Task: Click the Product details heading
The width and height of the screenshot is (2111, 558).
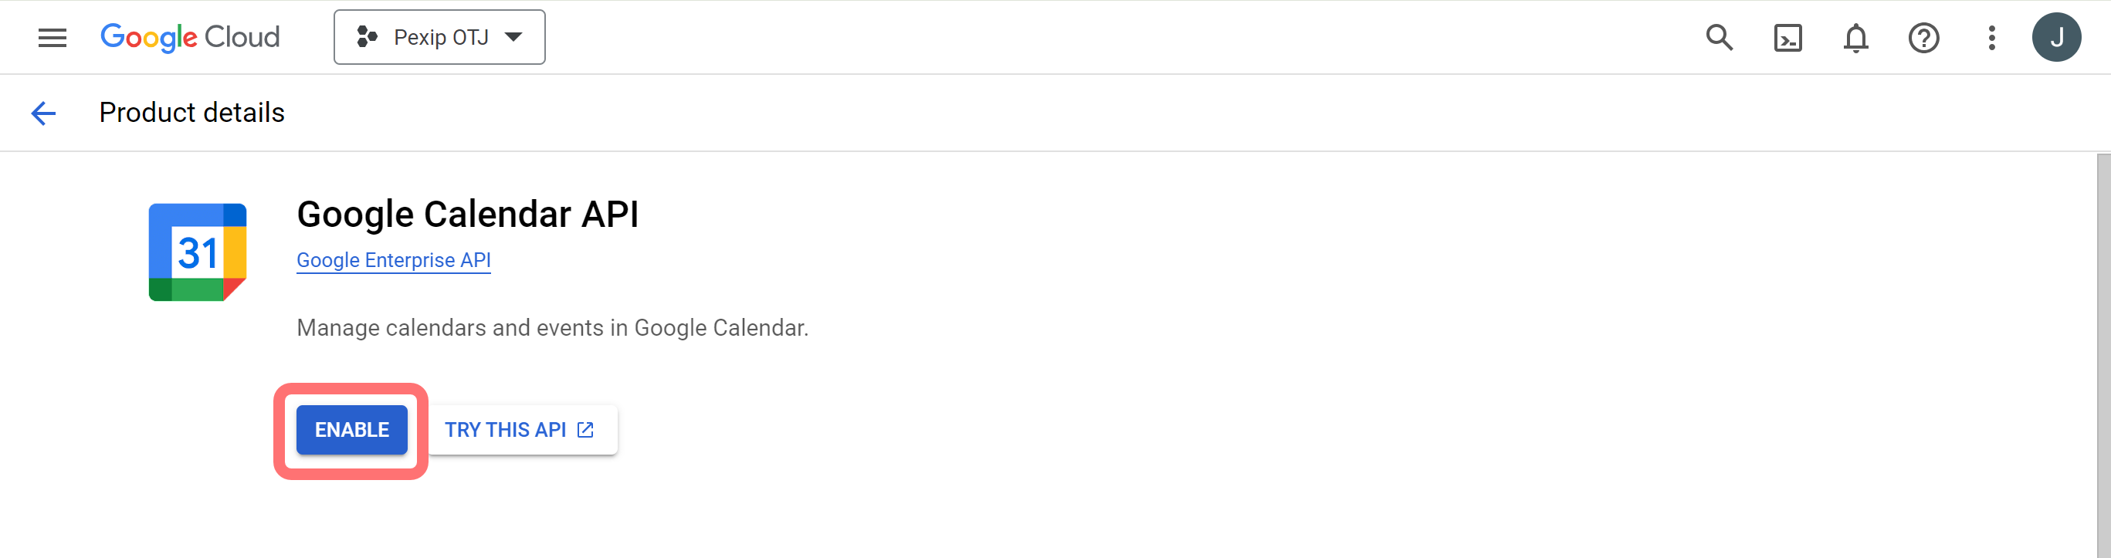Action: click(x=191, y=113)
